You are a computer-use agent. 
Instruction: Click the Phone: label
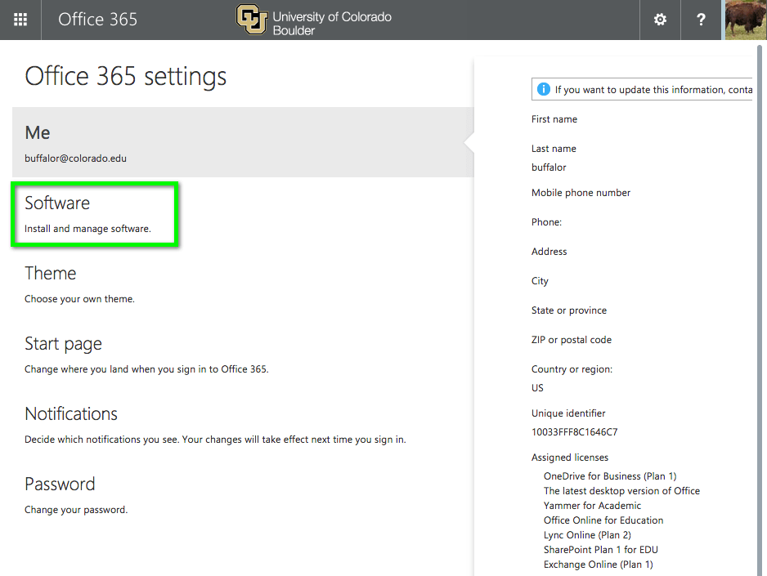546,222
